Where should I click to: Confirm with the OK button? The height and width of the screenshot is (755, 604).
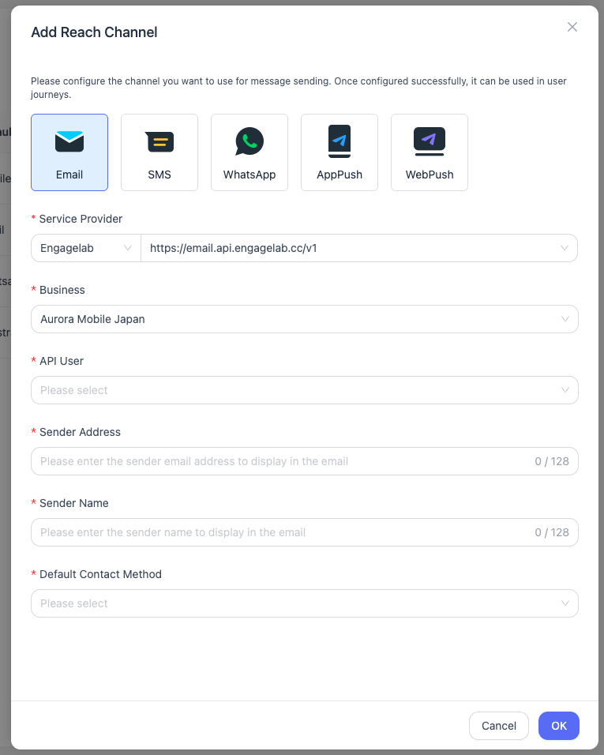click(559, 726)
